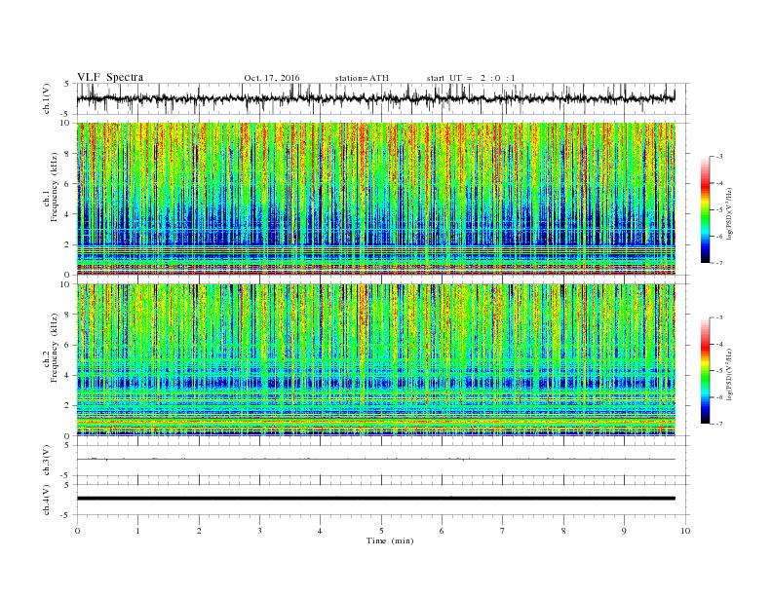Click the ch.1 colorbar gradient strip
The width and height of the screenshot is (772, 596).
pyautogui.click(x=705, y=209)
